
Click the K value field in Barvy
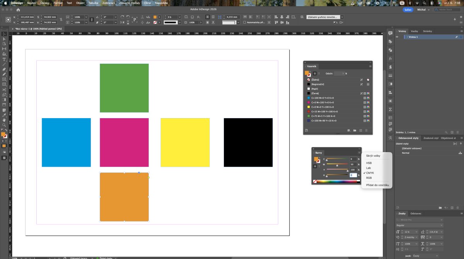tap(353, 175)
